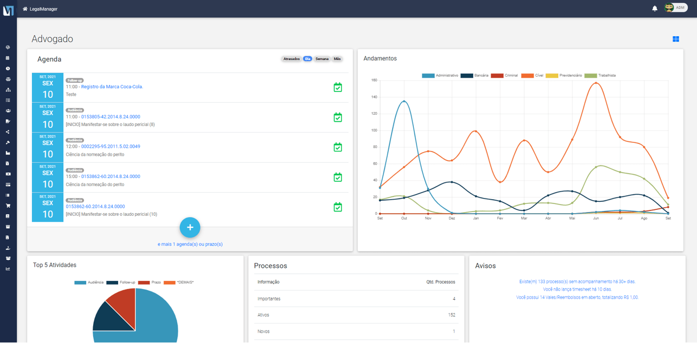
Task: Open notice about 133 processos sem acompanhamento
Action: tap(577, 281)
